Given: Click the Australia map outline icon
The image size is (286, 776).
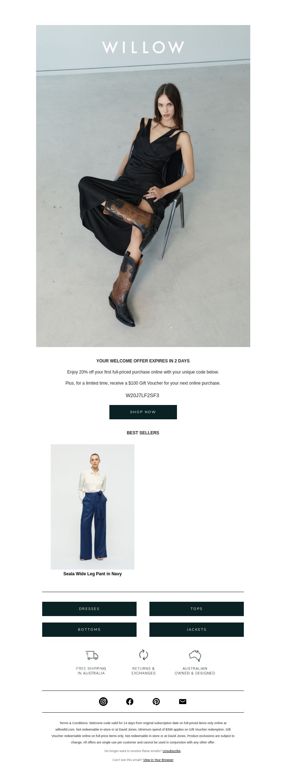Looking at the screenshot, I should point(195,655).
